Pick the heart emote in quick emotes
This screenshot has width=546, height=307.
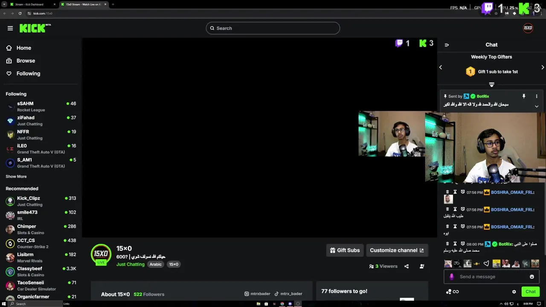click(x=486, y=264)
